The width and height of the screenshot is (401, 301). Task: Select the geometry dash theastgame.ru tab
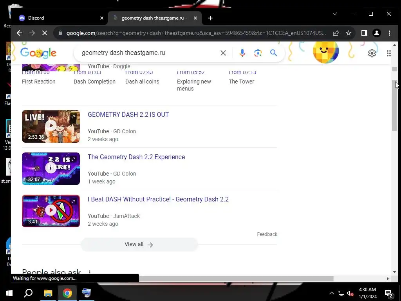(x=154, y=18)
